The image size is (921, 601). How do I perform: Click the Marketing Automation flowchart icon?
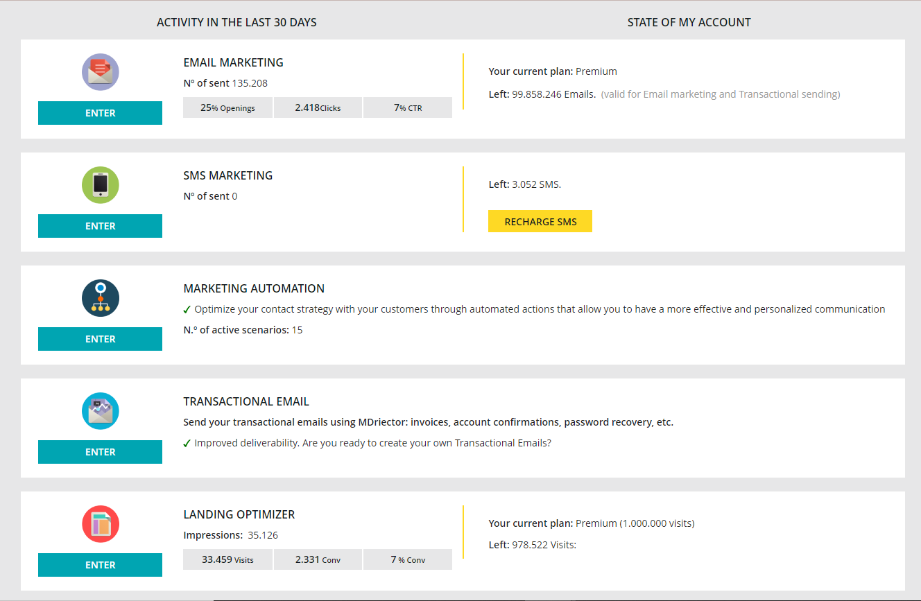pos(101,298)
